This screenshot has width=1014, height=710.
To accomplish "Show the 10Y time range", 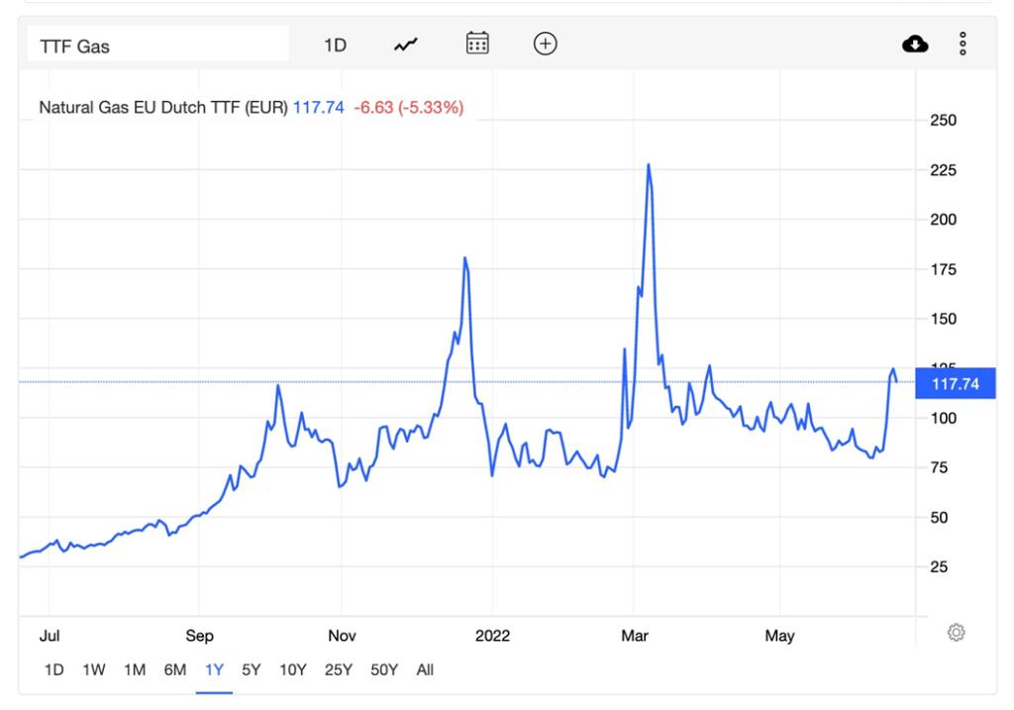I will 293,670.
